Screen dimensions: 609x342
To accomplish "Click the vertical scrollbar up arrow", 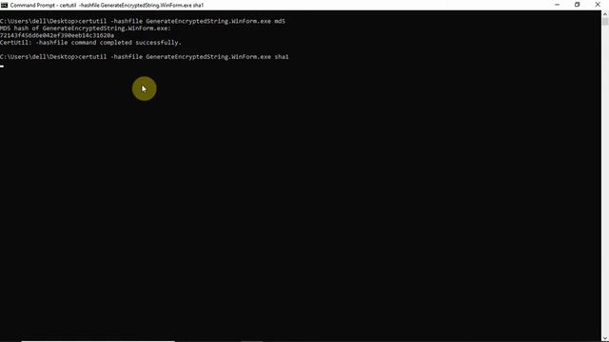I will click(x=605, y=13).
